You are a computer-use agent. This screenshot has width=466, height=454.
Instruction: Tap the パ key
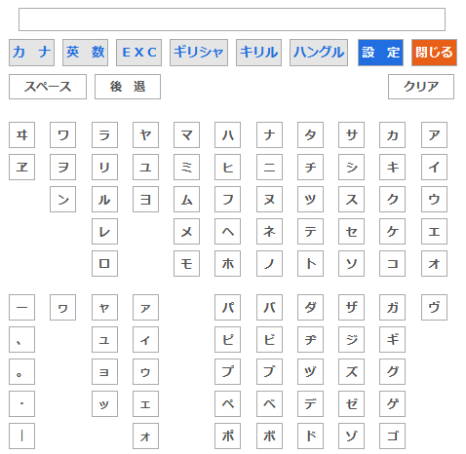(227, 308)
